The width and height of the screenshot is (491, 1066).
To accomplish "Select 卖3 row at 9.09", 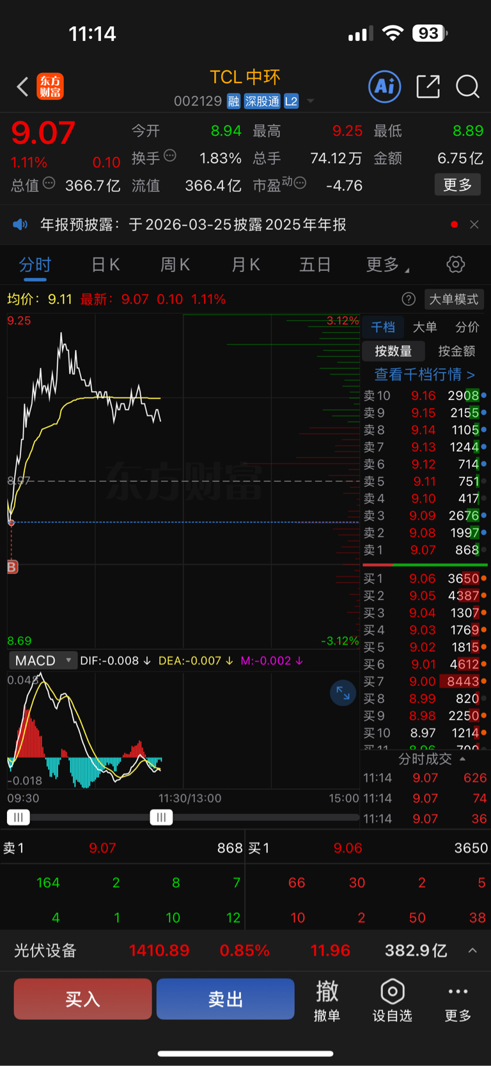I will [x=425, y=515].
